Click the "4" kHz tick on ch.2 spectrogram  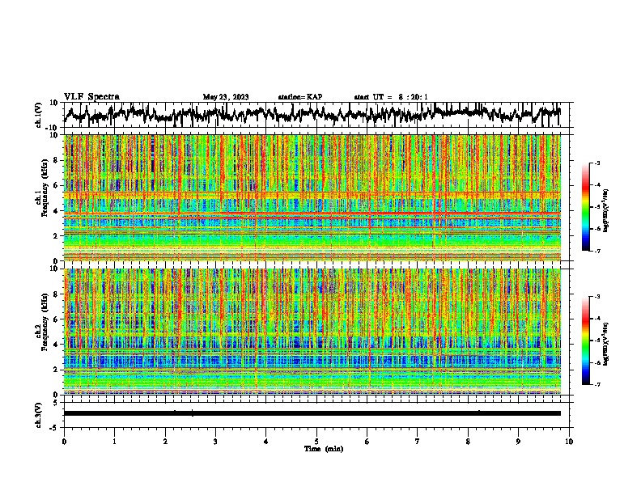coord(55,345)
